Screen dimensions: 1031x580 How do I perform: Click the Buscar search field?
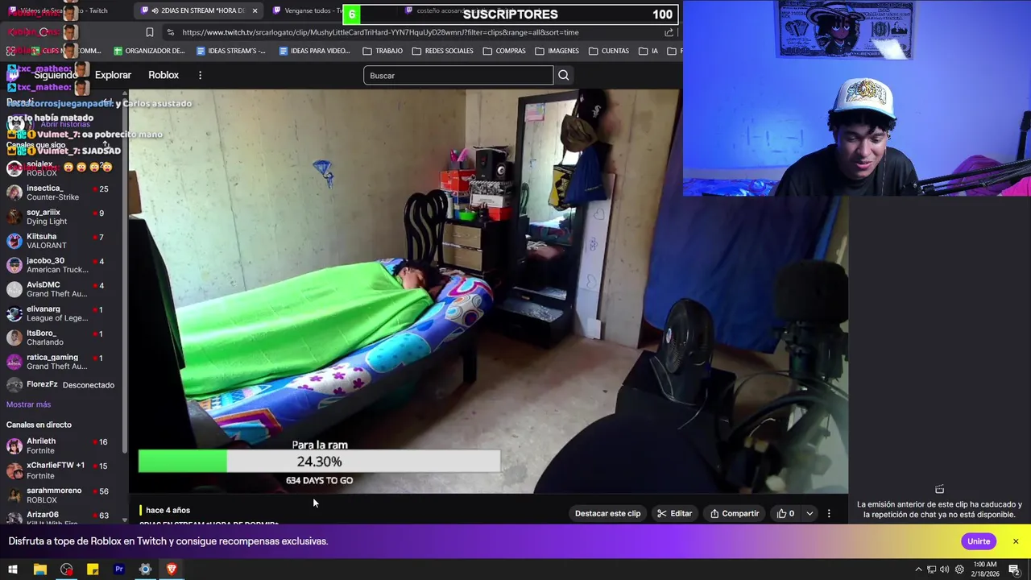[x=458, y=76]
